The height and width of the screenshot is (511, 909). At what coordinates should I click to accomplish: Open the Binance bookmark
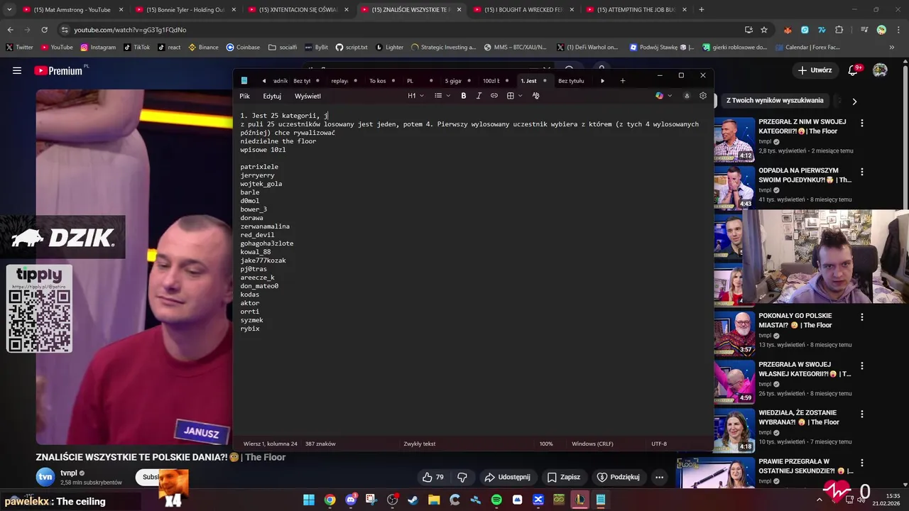click(203, 48)
